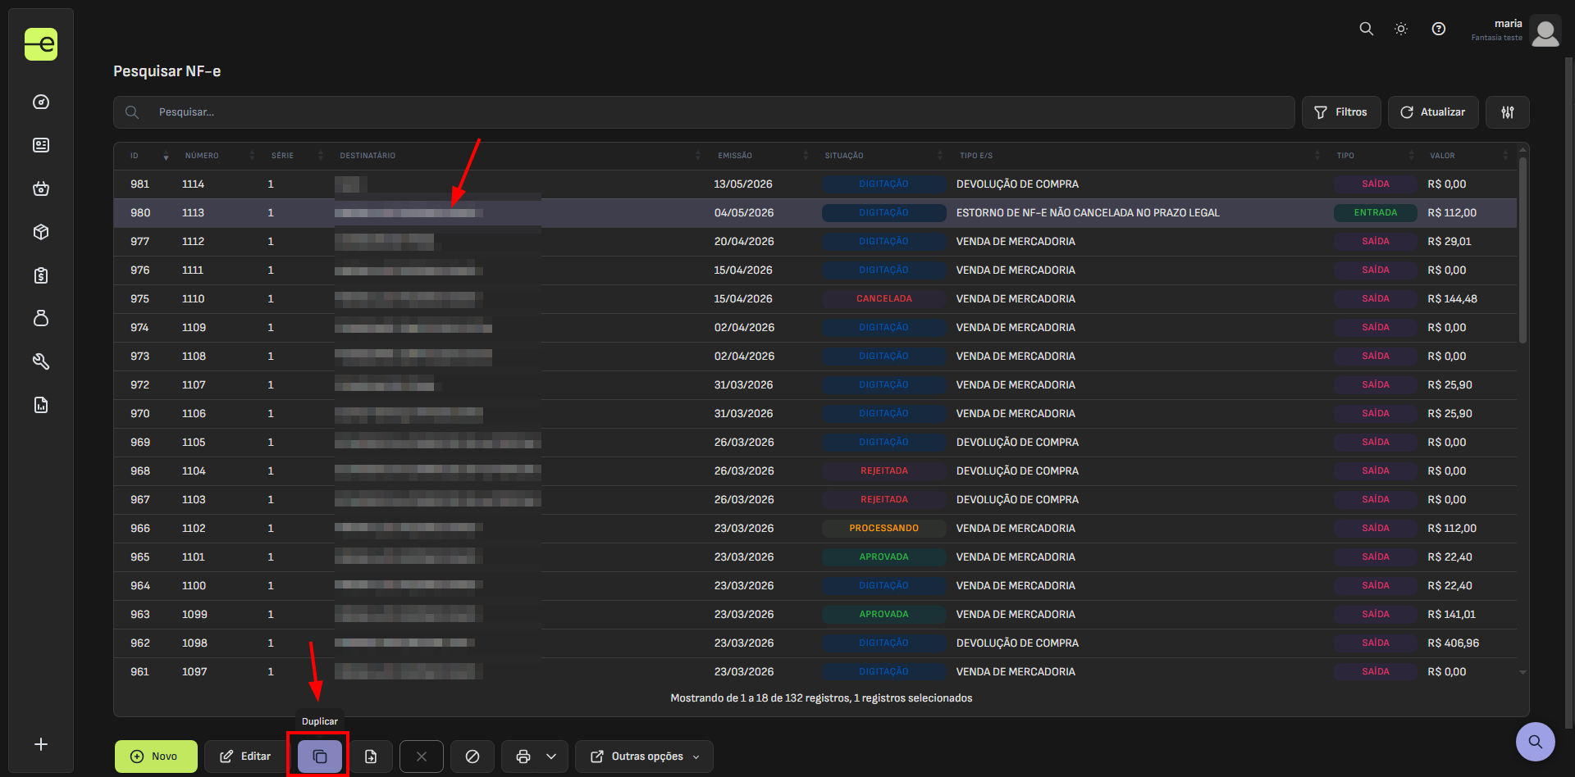Toggle sort on the Destinatário column header
The height and width of the screenshot is (777, 1575).
click(x=367, y=156)
